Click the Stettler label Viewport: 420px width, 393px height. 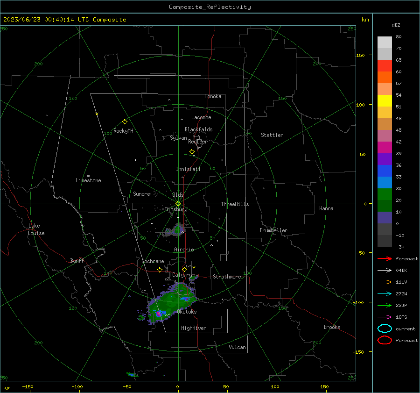click(272, 135)
